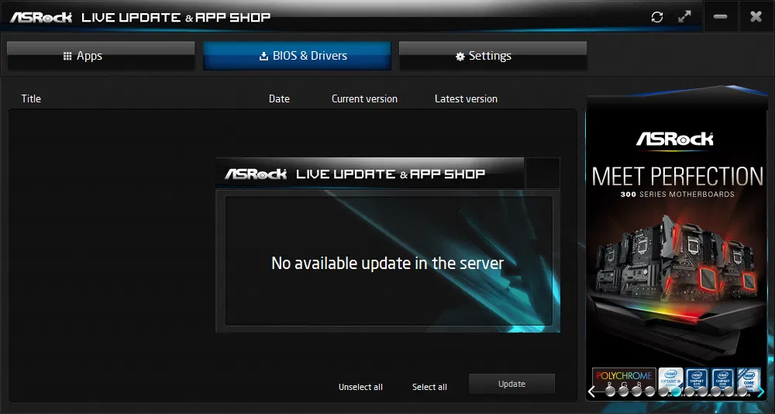Refresh the update list with the reload icon
This screenshot has height=414, width=775.
(x=657, y=17)
